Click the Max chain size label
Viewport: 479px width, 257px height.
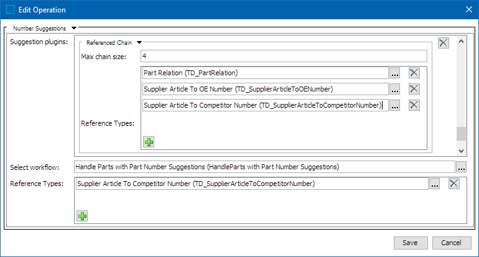click(103, 57)
